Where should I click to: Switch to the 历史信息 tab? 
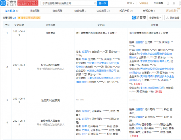click(172, 11)
